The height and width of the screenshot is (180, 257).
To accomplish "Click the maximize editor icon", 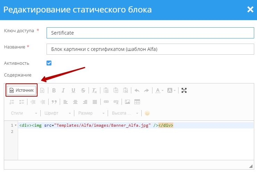I will [184, 90].
